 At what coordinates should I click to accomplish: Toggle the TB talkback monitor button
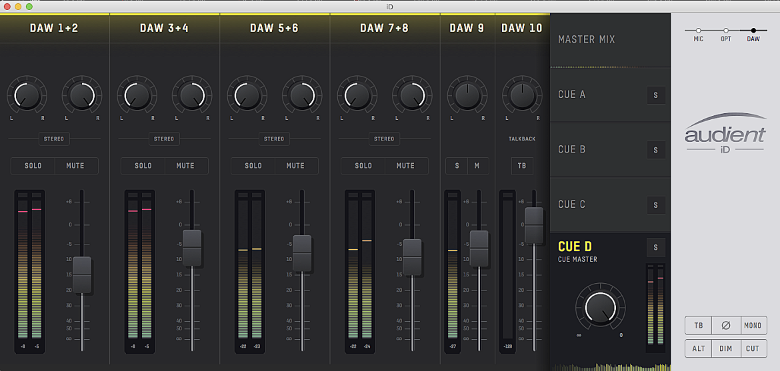(x=699, y=325)
